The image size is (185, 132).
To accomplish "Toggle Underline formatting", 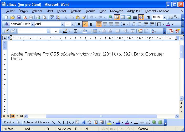I will point(91,24).
